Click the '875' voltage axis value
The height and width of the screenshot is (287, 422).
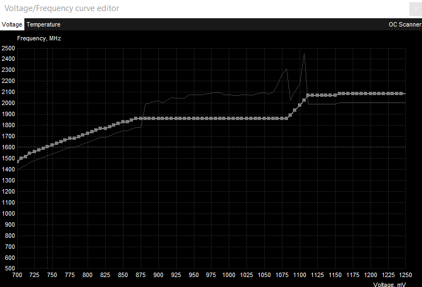click(141, 275)
